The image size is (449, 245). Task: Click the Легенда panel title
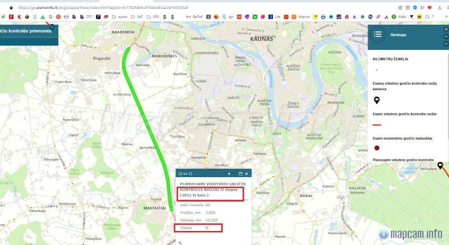point(406,34)
